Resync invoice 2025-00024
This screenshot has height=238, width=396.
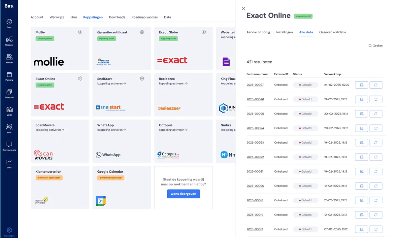376,128
